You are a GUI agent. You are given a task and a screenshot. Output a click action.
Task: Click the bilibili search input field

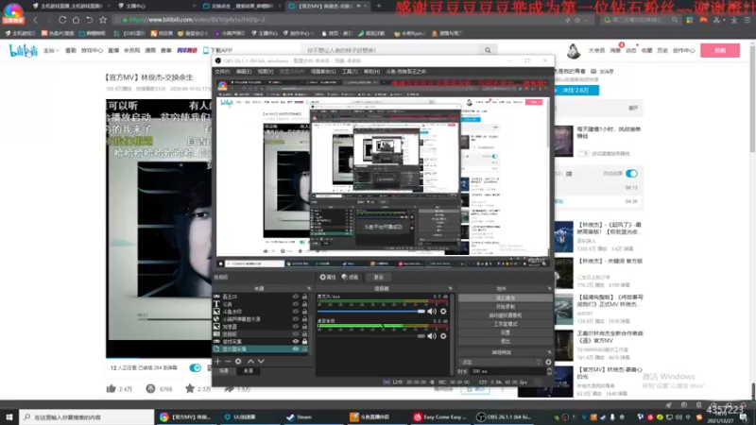(x=391, y=50)
